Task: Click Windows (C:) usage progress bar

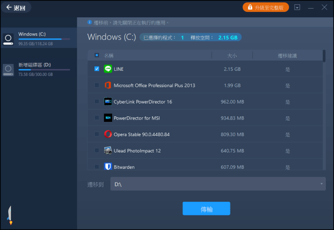Action: [44, 39]
